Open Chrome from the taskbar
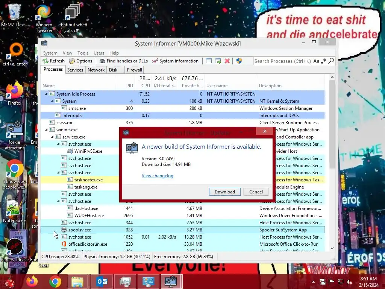 55,281
